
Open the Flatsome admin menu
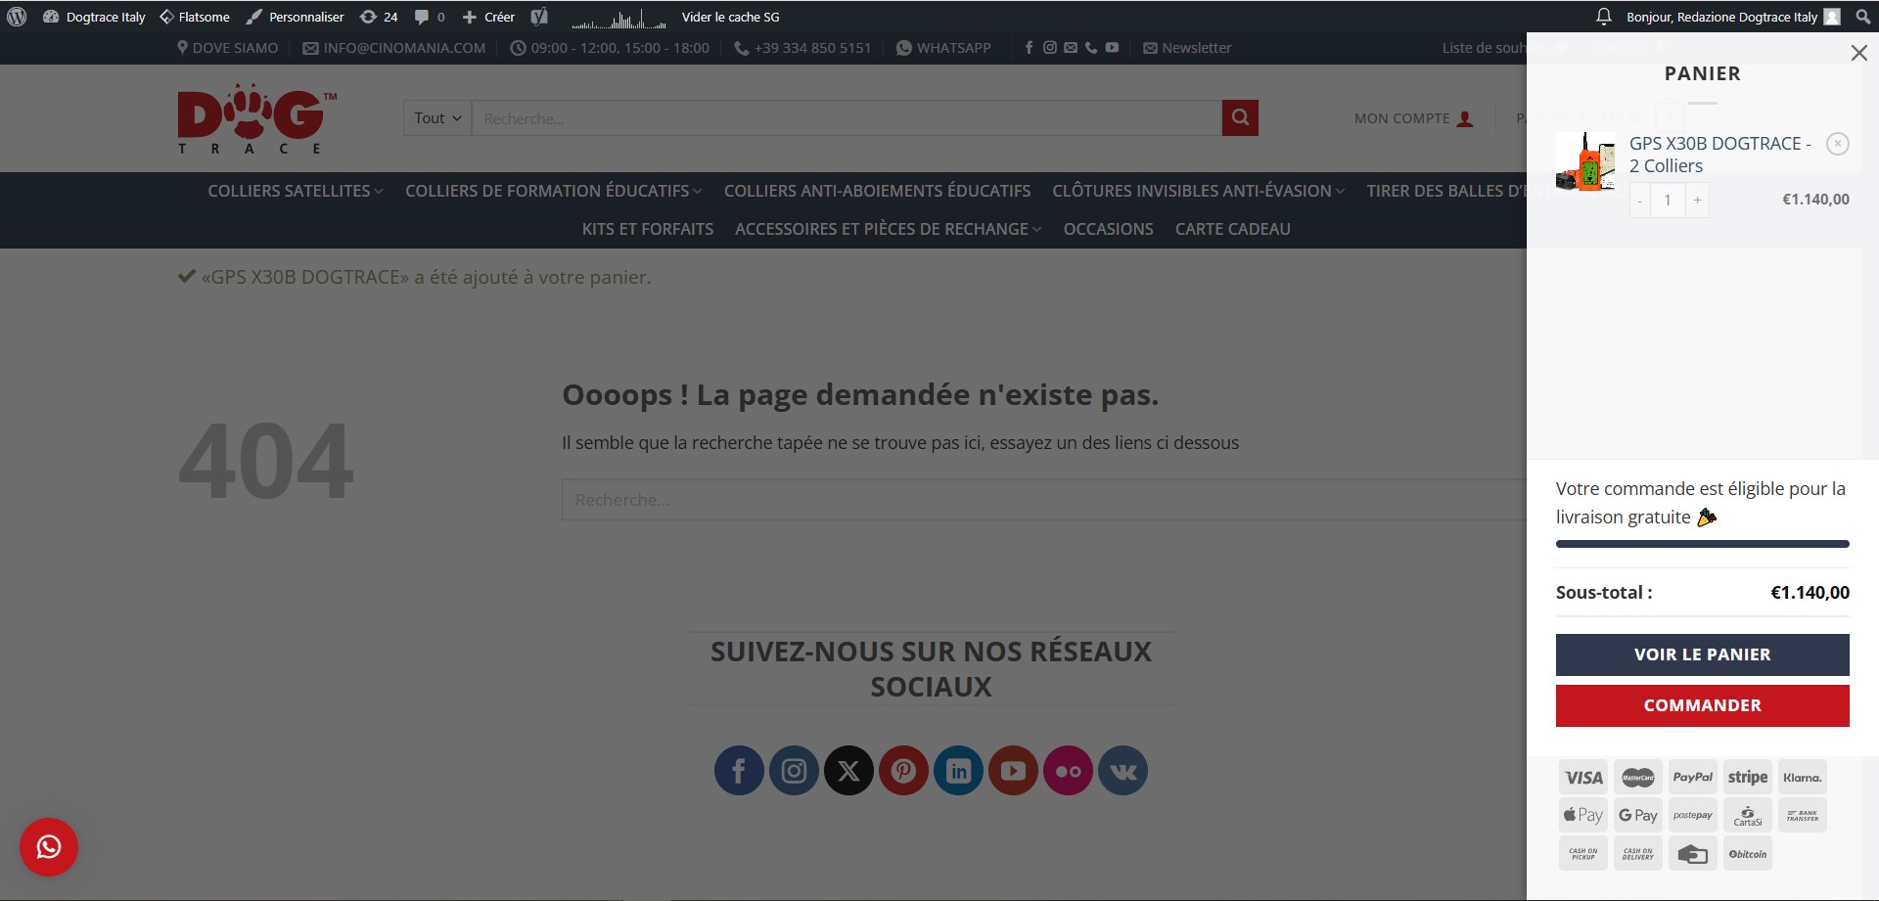click(195, 17)
